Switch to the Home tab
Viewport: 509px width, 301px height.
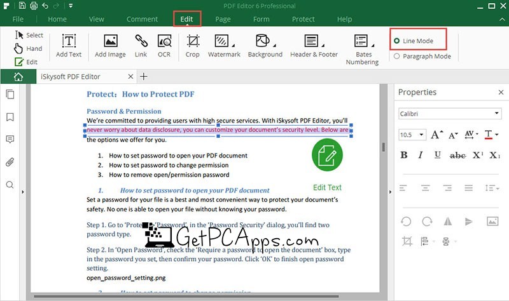coord(57,19)
